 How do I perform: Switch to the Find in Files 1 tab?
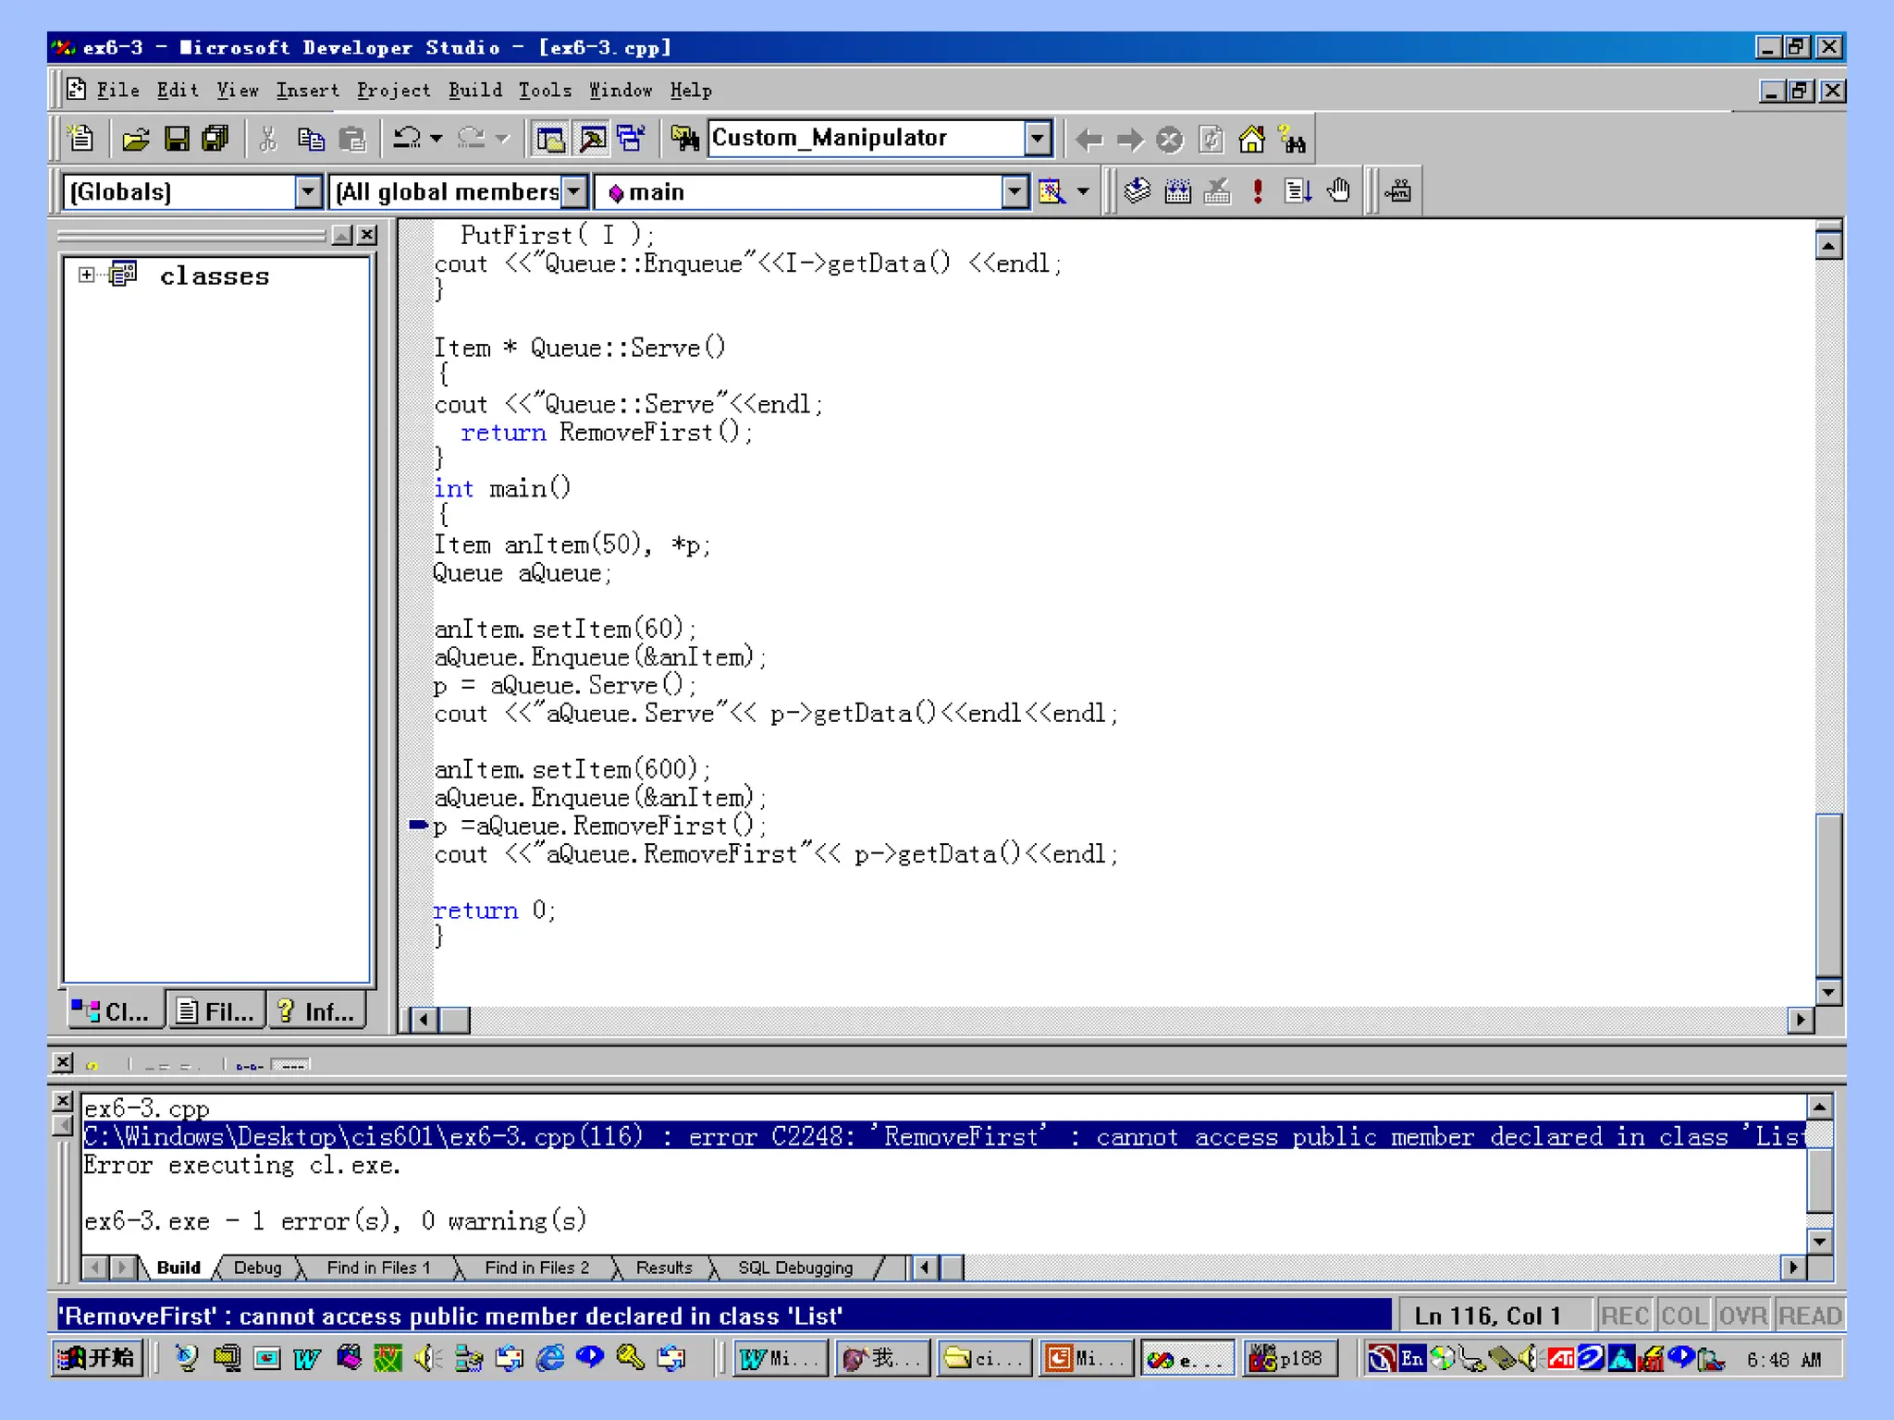(378, 1267)
